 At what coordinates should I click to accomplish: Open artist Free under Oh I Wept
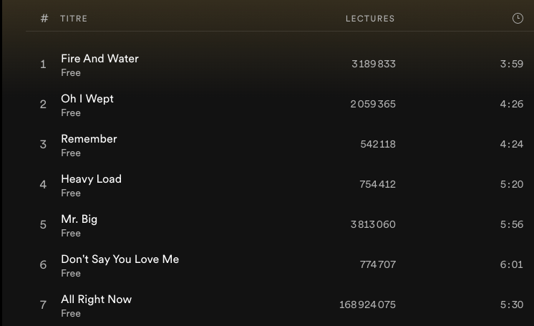pos(71,113)
